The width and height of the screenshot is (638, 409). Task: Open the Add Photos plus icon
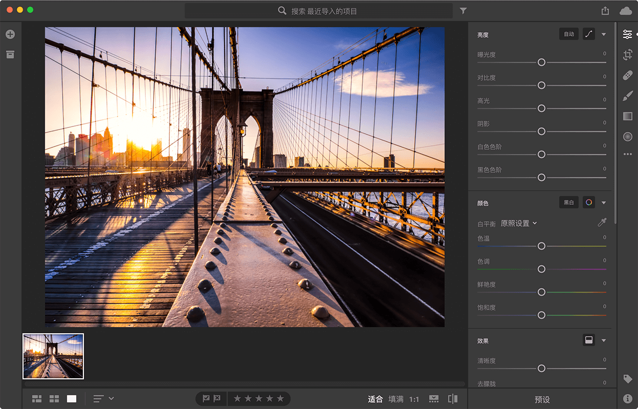(10, 34)
